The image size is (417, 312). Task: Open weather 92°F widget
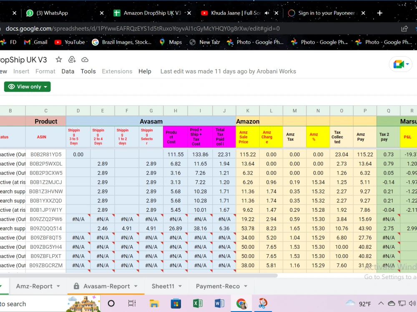point(358,303)
